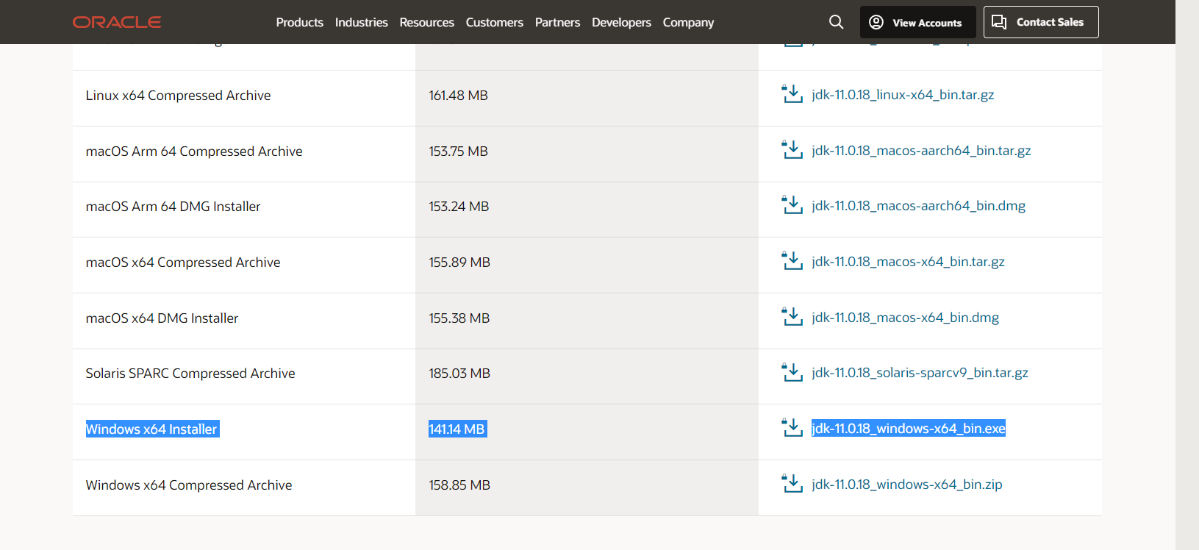This screenshot has height=550, width=1199.
Task: Click download icon for solaris-sparcv9 tar.gz
Action: [x=792, y=372]
